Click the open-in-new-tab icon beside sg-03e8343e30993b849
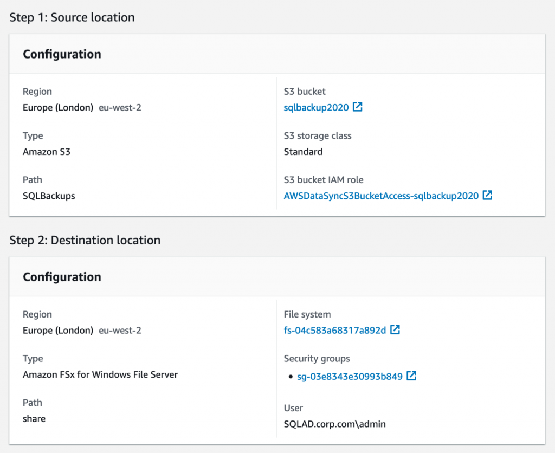555x453 pixels. 412,376
